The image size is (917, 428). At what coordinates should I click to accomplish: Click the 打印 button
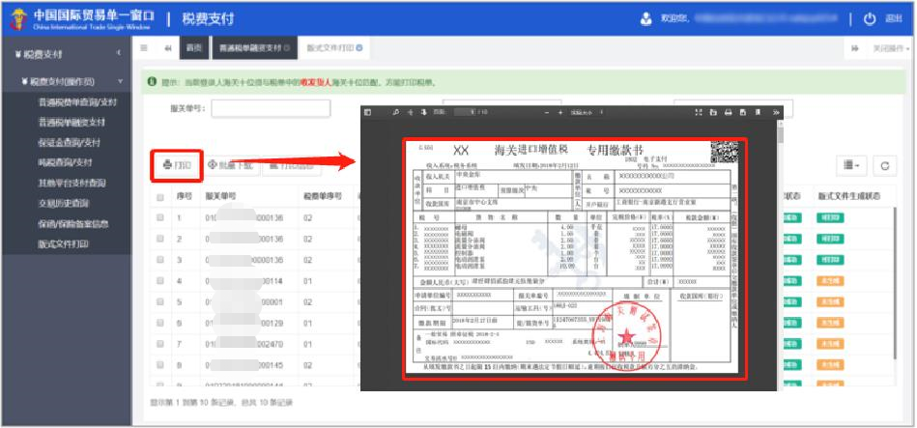pos(175,165)
